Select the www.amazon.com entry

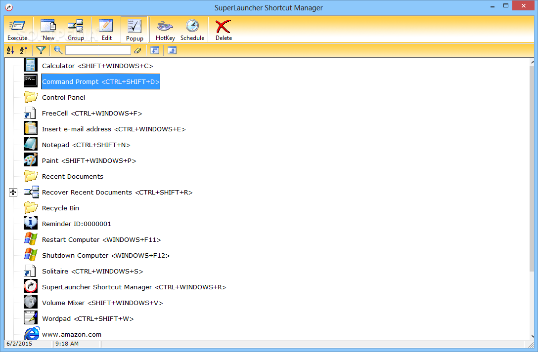coord(71,334)
